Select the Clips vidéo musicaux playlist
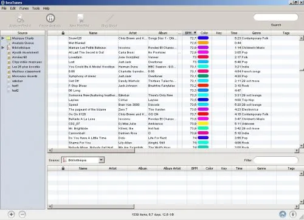This screenshot has width=304, height=220. [27, 62]
